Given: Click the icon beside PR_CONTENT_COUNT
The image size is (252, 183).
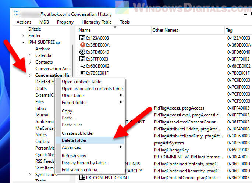Looking at the screenshot, I should [x=82, y=177].
